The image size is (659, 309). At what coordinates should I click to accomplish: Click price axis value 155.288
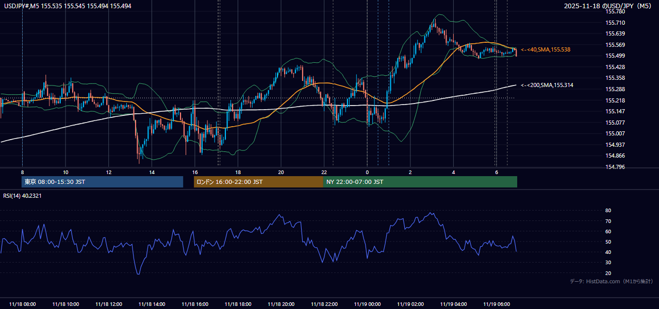click(615, 89)
